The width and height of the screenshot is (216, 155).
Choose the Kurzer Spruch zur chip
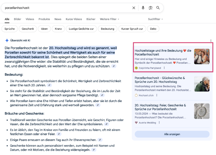tap(132, 29)
